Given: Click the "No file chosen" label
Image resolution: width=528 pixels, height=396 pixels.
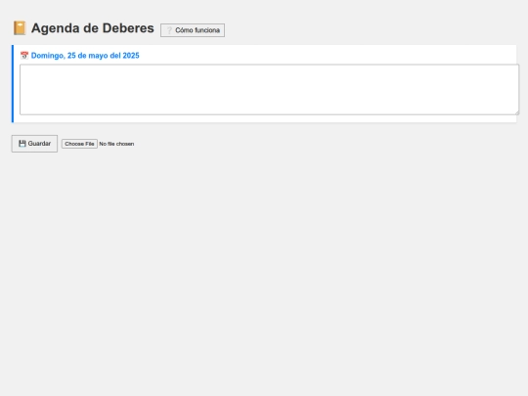Looking at the screenshot, I should [116, 144].
